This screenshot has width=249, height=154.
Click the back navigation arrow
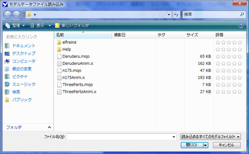click(7, 15)
